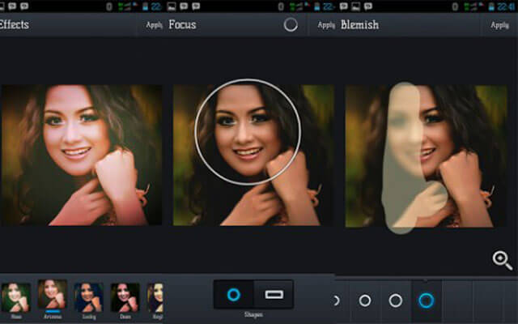Choose the blue highlighted blemish brush size
The image size is (518, 324).
427,301
